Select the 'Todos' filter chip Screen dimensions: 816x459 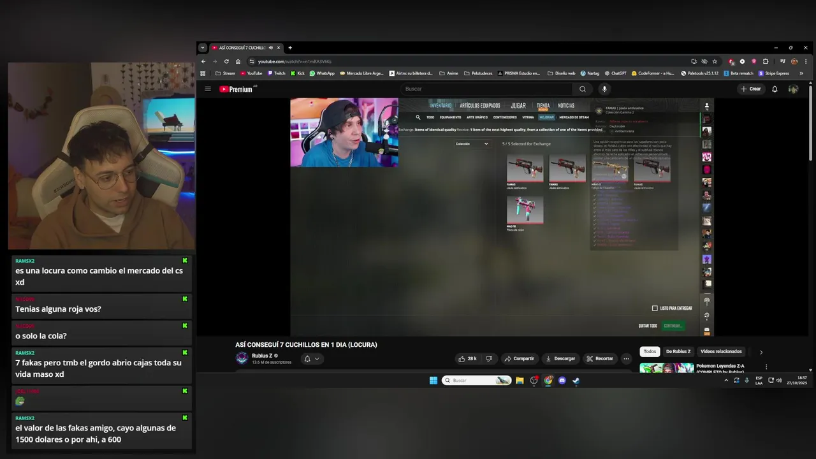pos(650,352)
